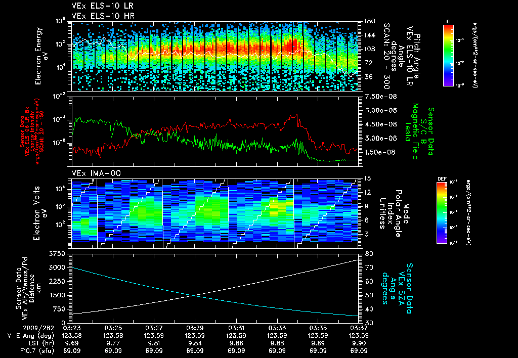Viewport: 518px width, 358px height.
Task: Click the "4.50e-08" magnetic field tick
Action: pyautogui.click(x=381, y=124)
